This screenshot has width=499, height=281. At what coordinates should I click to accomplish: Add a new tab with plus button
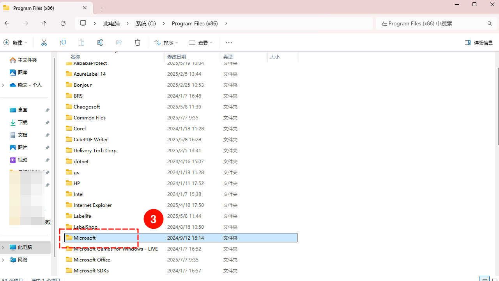[x=102, y=8]
